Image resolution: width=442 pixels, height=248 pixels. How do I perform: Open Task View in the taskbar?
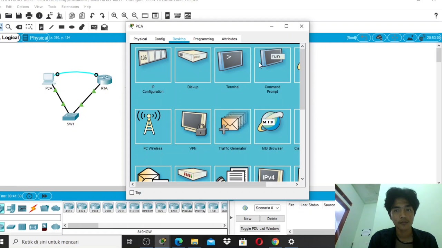129,242
